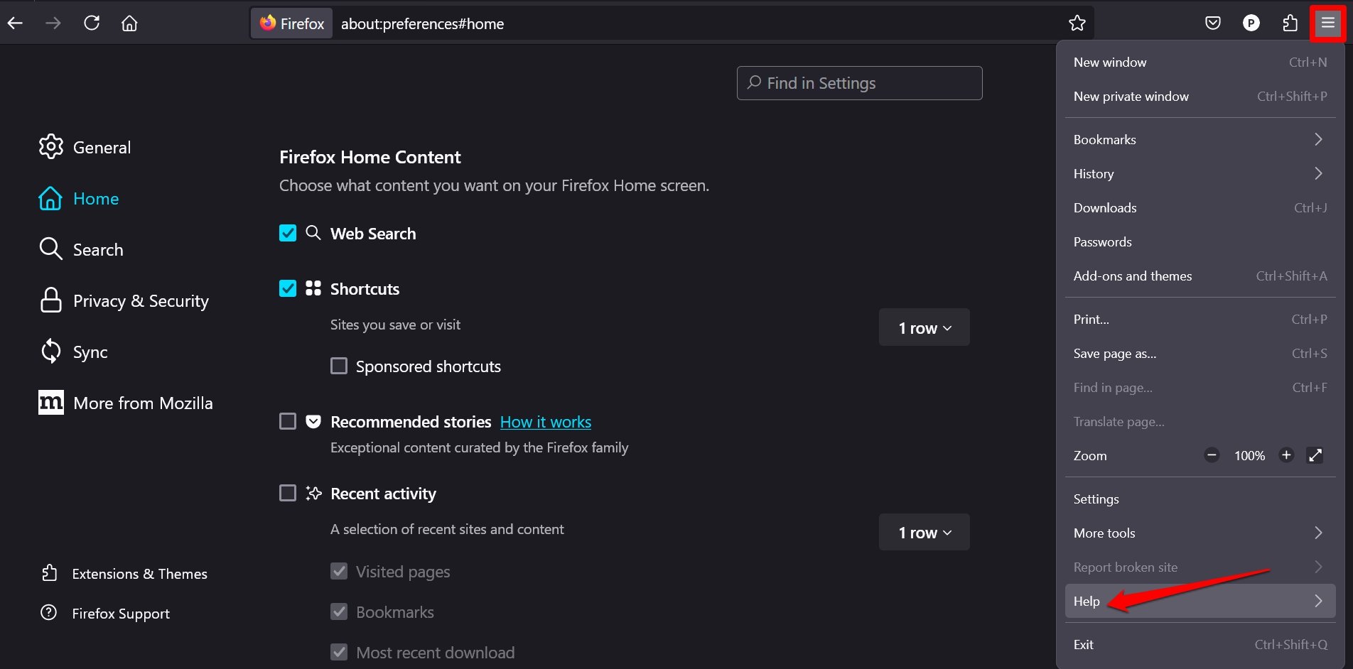This screenshot has width=1353, height=669.
Task: Open the Recent activity rows dropdown
Action: [x=924, y=532]
